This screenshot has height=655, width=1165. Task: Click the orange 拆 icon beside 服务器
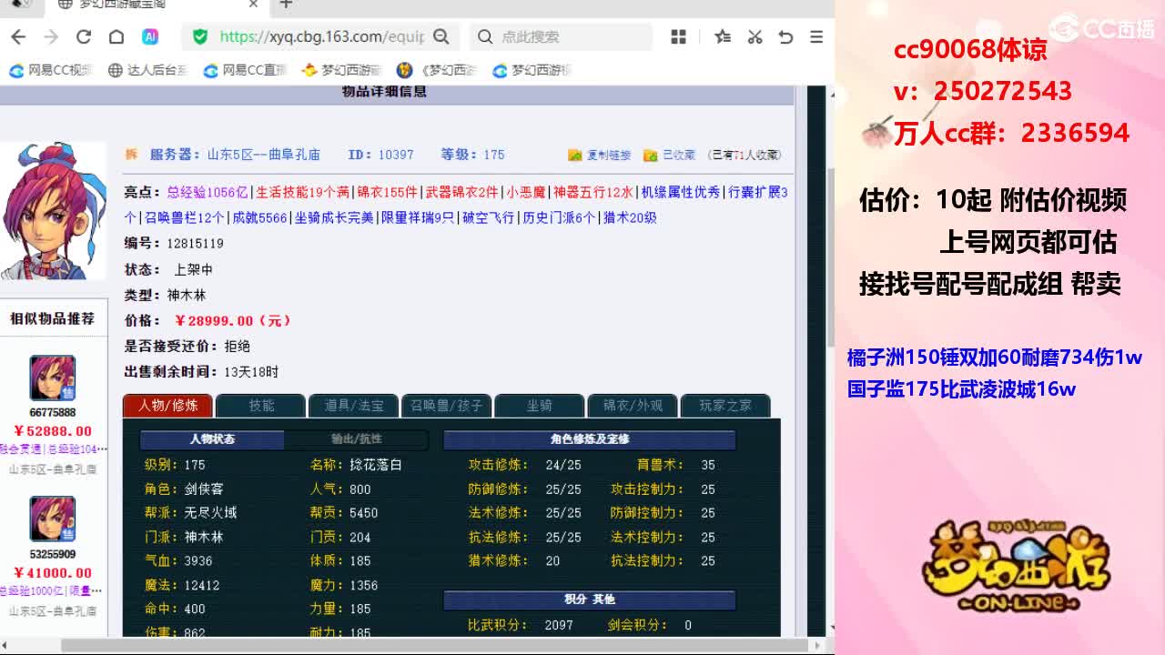pyautogui.click(x=131, y=155)
